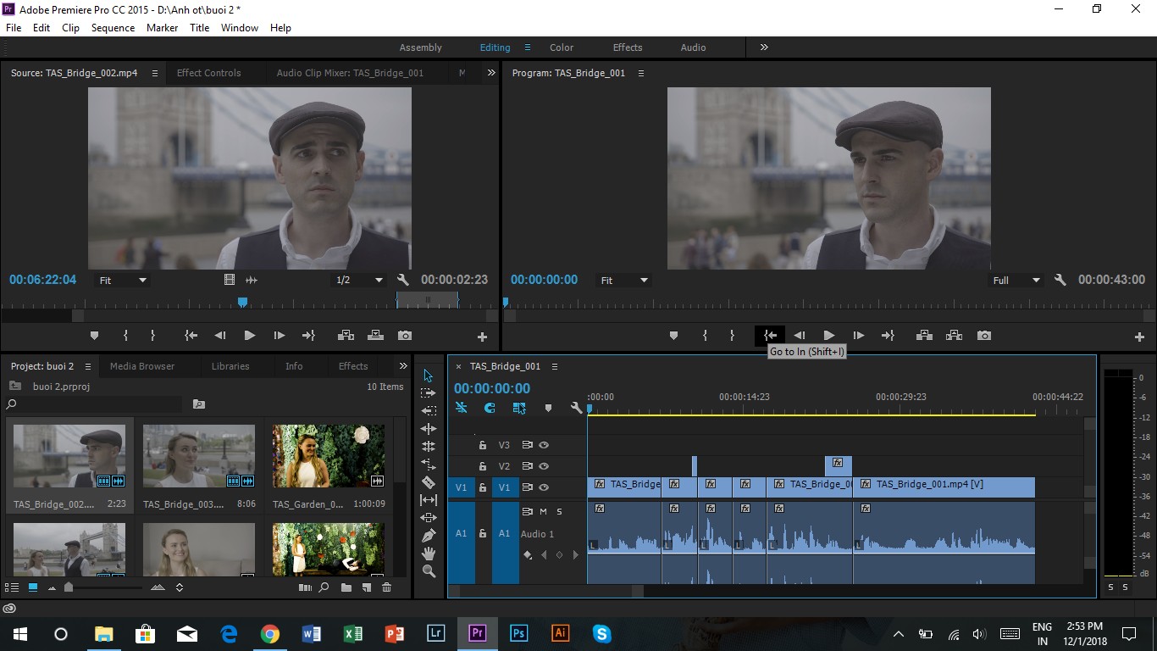The width and height of the screenshot is (1157, 651).
Task: Toggle V2 track output eye
Action: coord(544,466)
